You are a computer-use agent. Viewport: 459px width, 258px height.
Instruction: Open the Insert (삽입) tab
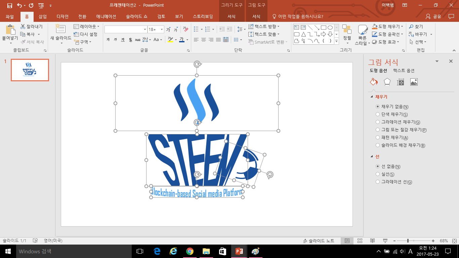pos(43,16)
